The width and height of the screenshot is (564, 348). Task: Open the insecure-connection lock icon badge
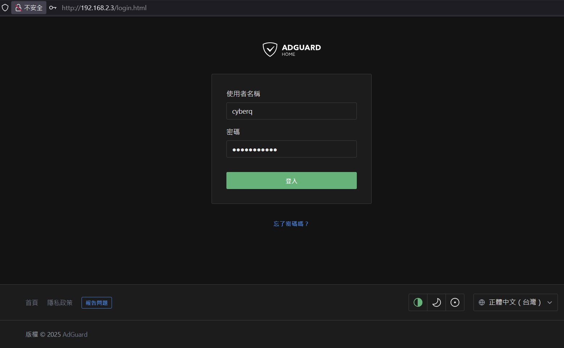[29, 8]
